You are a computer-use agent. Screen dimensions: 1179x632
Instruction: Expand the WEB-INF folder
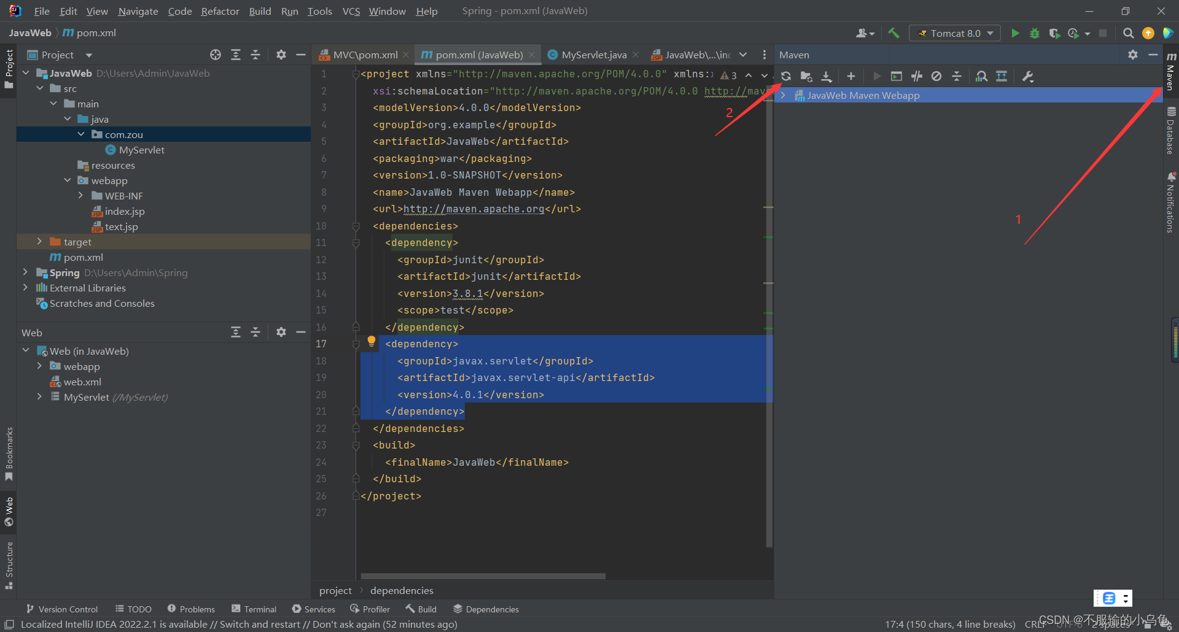click(80, 196)
